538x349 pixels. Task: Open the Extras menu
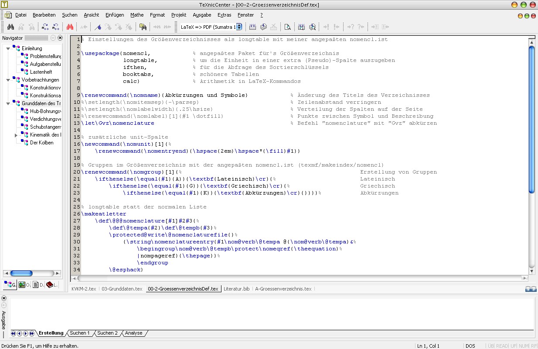point(225,15)
